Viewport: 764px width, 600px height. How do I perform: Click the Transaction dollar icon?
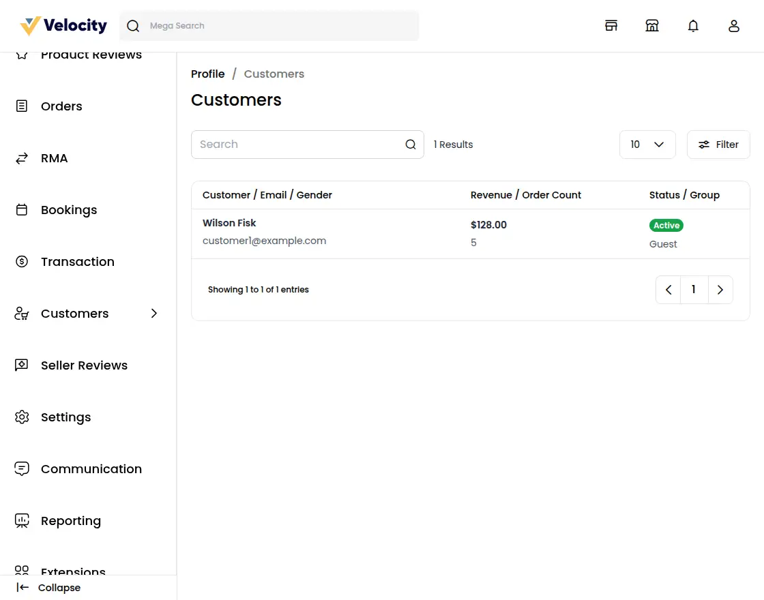tap(22, 262)
